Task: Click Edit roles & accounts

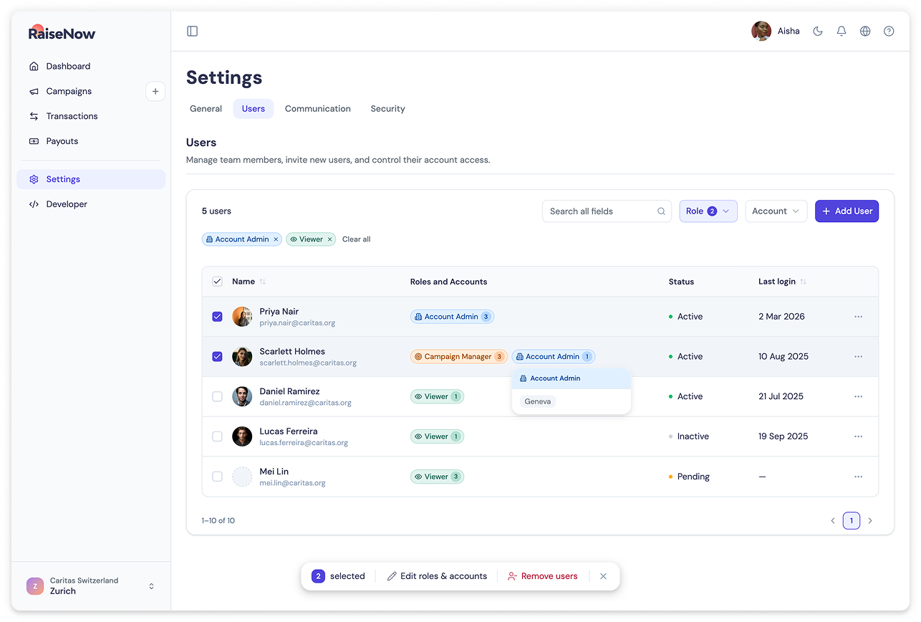Action: [x=437, y=576]
